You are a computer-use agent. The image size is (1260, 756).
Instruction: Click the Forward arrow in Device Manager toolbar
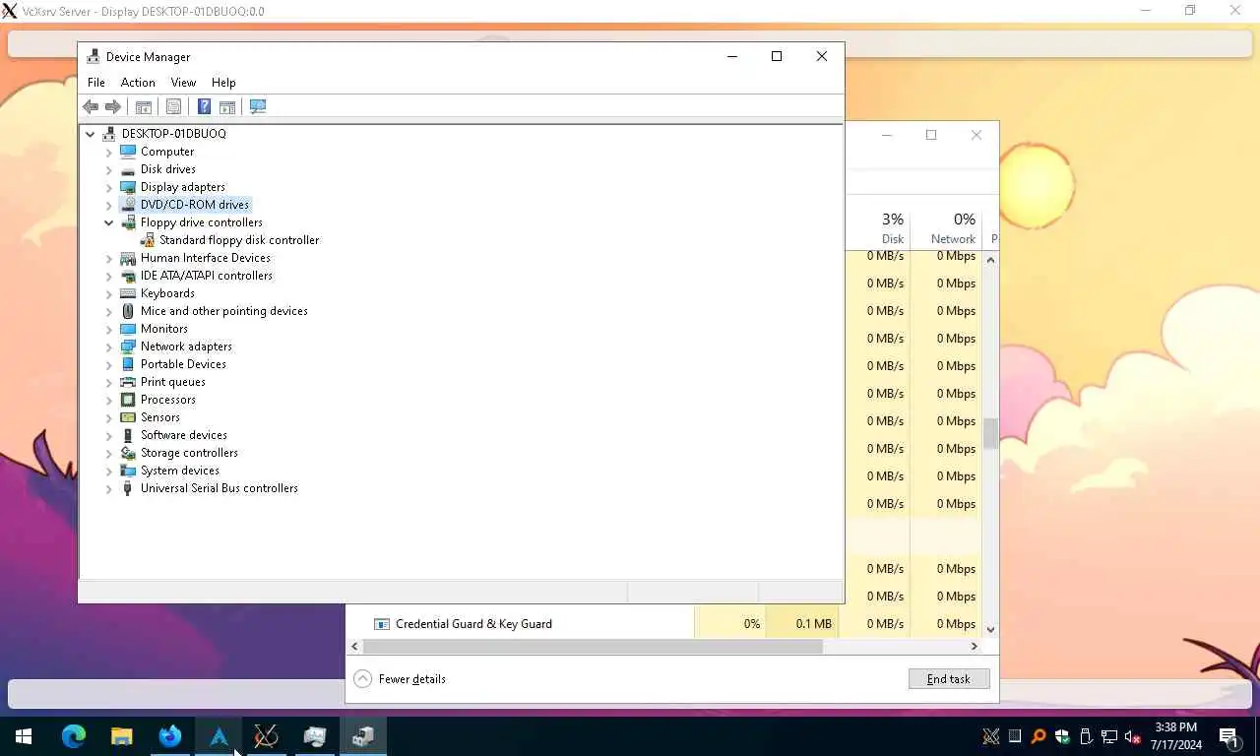coord(113,106)
